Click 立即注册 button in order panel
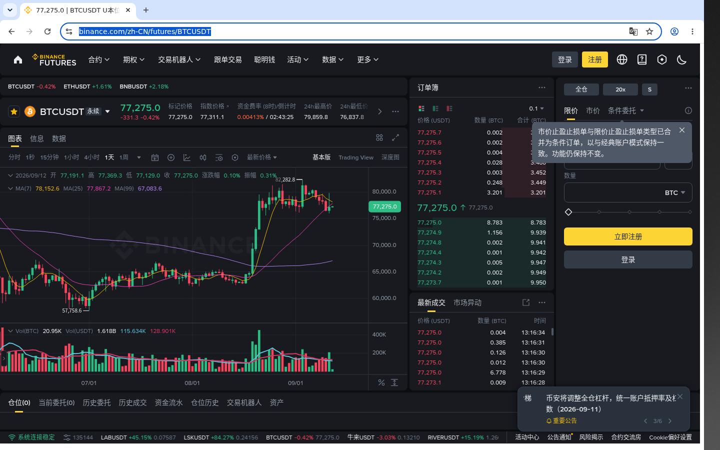The width and height of the screenshot is (720, 450). tap(628, 236)
